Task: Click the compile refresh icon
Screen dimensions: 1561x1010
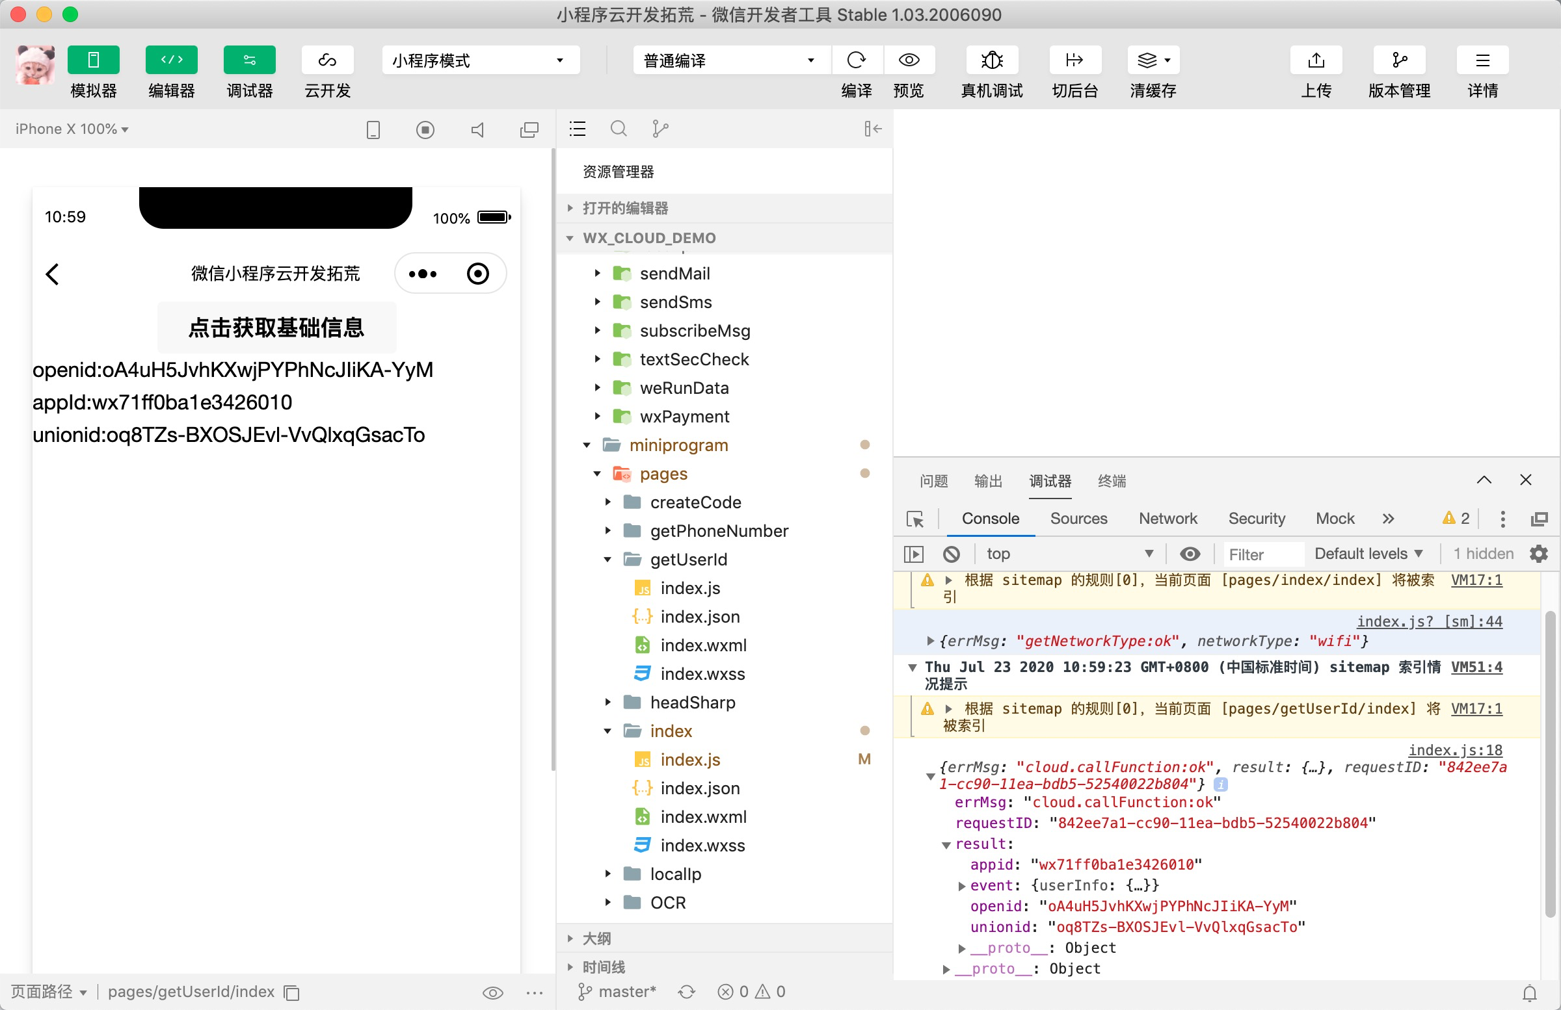Action: click(x=856, y=60)
